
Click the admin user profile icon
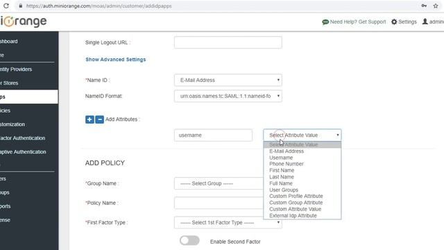pyautogui.click(x=425, y=22)
